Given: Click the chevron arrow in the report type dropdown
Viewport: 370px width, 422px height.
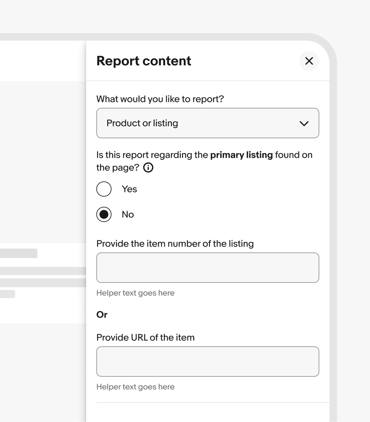Looking at the screenshot, I should (304, 123).
